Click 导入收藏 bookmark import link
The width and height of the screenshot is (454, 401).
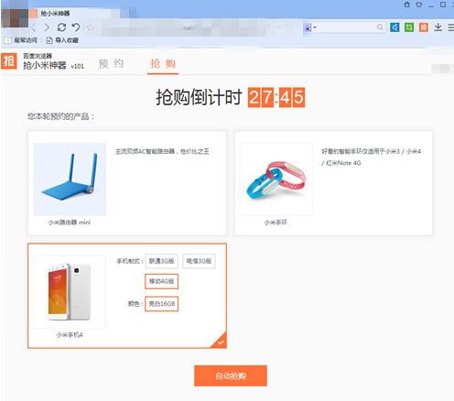click(62, 40)
